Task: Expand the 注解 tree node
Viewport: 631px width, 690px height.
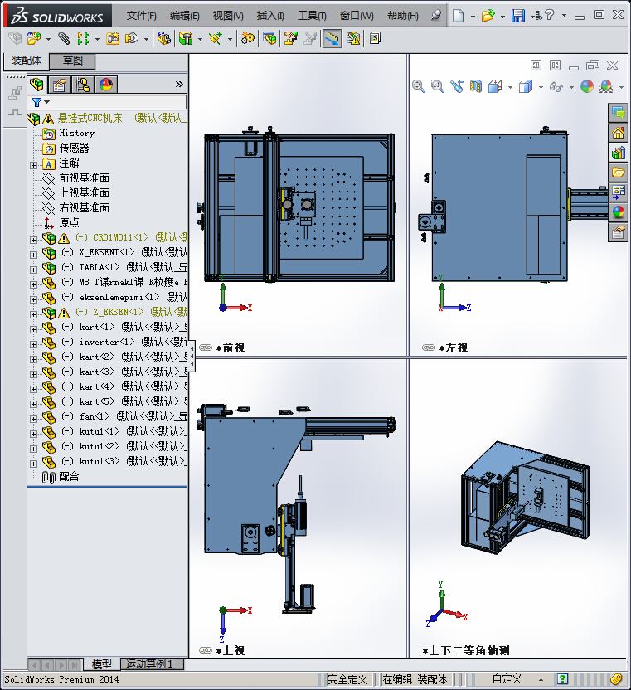Action: click(x=33, y=166)
